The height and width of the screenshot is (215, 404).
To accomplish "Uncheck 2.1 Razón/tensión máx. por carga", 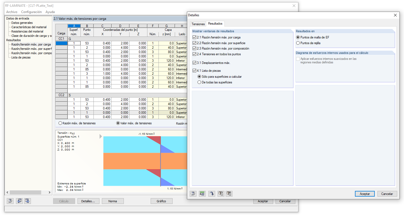I will (x=194, y=37).
